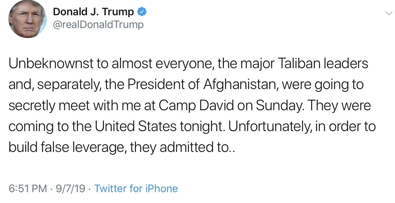Click the tweet author's profile photo
The width and height of the screenshot is (395, 203).
coord(27,19)
